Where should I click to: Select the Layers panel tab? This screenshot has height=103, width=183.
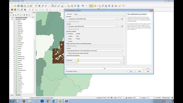12,95
